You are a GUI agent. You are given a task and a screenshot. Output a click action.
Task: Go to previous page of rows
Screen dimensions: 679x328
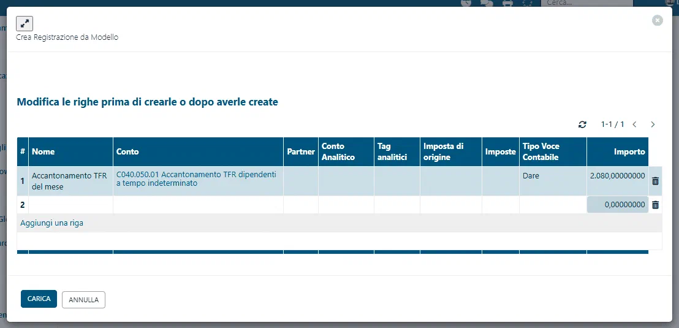[634, 124]
